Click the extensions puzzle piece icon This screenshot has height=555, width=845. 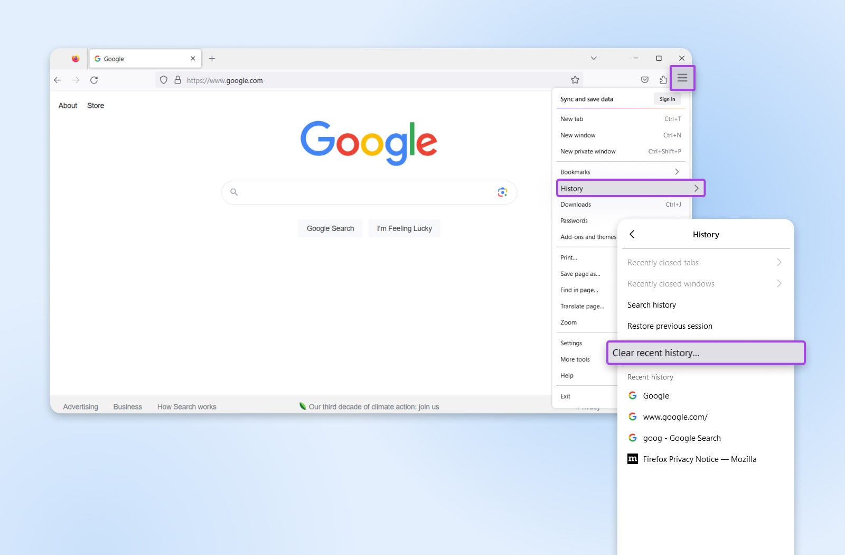point(663,80)
